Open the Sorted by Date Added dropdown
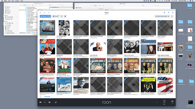This screenshot has height=109, width=195. (x=162, y=16)
